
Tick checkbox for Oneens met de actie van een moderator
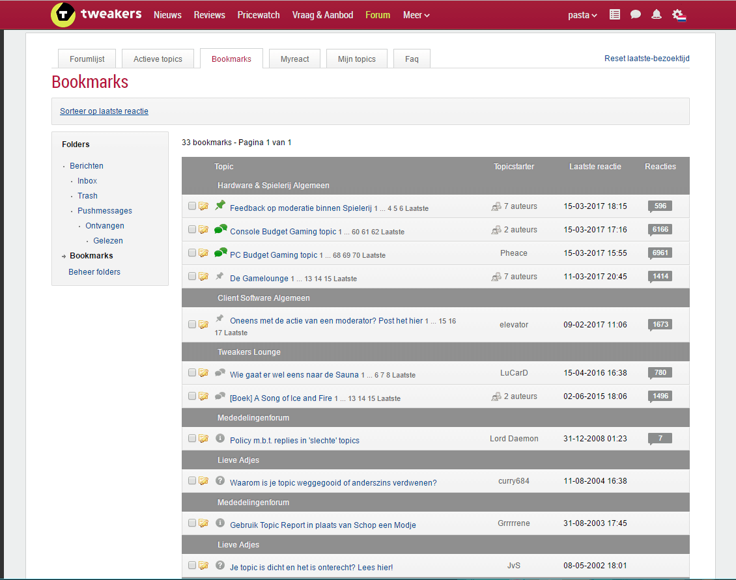coord(192,324)
